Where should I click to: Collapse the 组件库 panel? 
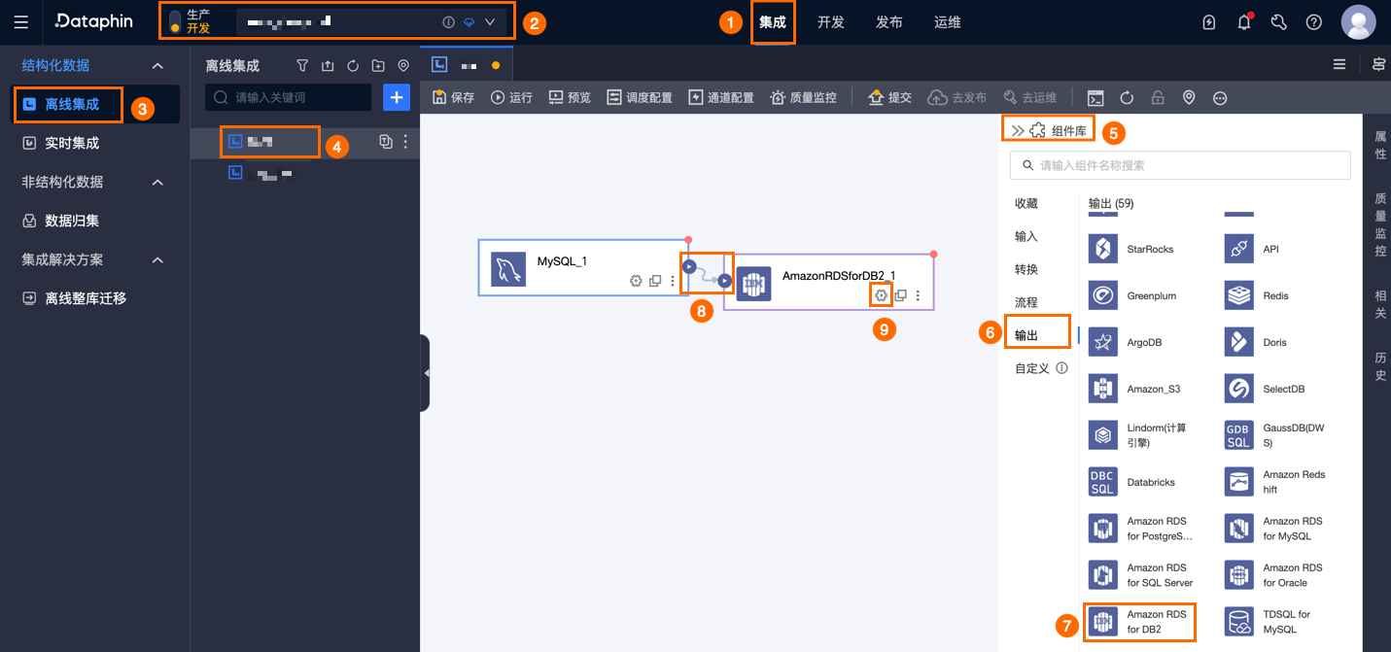[x=1018, y=130]
